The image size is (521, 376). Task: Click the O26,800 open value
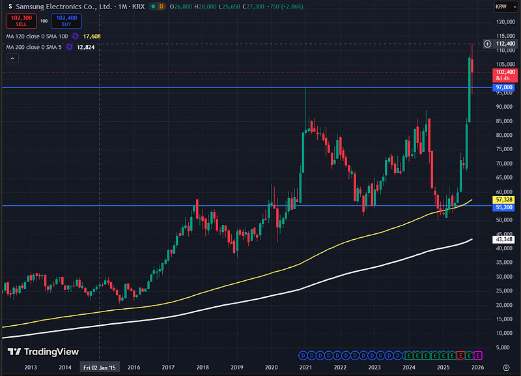[181, 7]
